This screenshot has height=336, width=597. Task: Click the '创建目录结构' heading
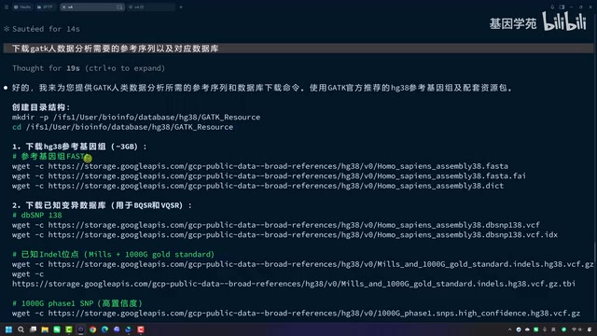tap(41, 107)
